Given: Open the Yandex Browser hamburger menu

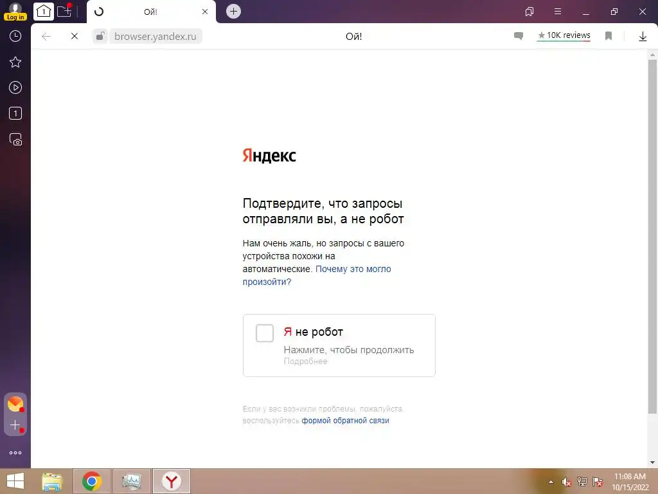Looking at the screenshot, I should [558, 12].
